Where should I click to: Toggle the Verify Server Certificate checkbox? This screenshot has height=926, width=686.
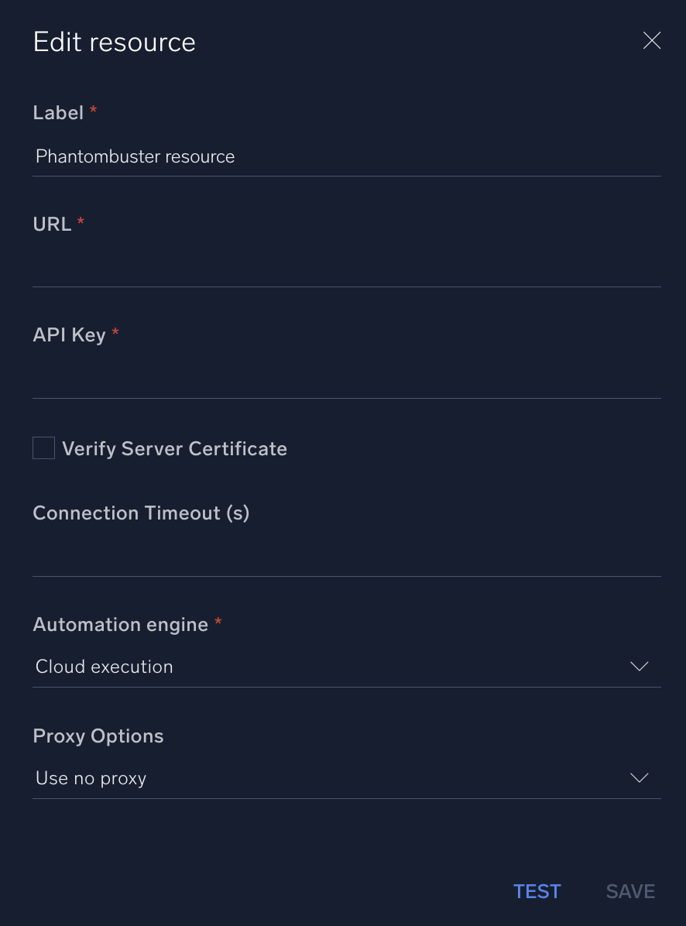(43, 448)
